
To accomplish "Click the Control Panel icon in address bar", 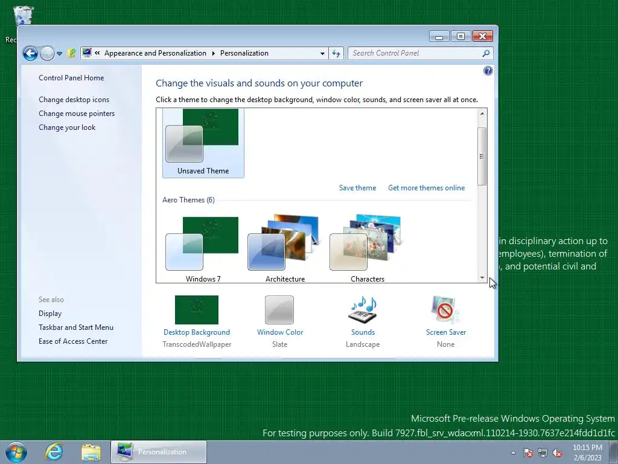I will [x=87, y=53].
